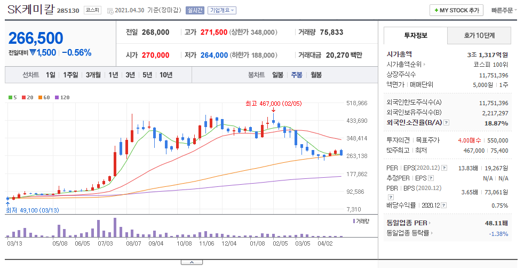Click the 실시간 button
This screenshot has height=268, width=524.
pos(195,10)
